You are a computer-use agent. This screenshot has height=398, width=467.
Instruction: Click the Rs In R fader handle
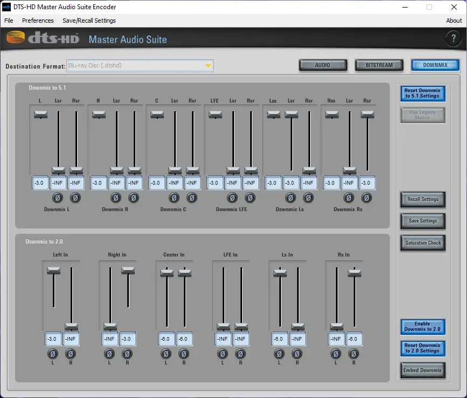click(x=354, y=273)
